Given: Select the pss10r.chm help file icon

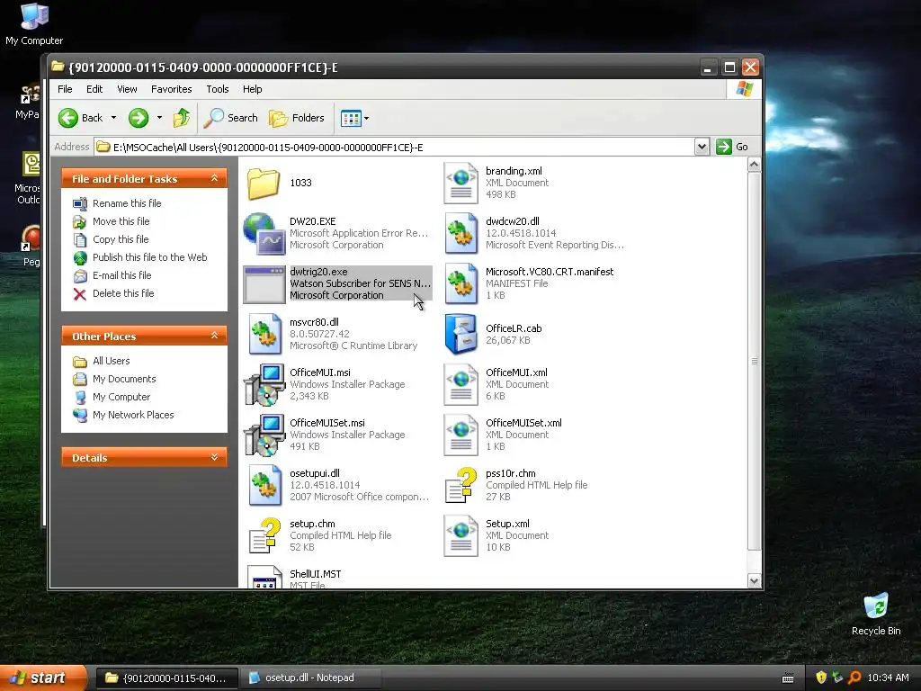Looking at the screenshot, I should [460, 485].
